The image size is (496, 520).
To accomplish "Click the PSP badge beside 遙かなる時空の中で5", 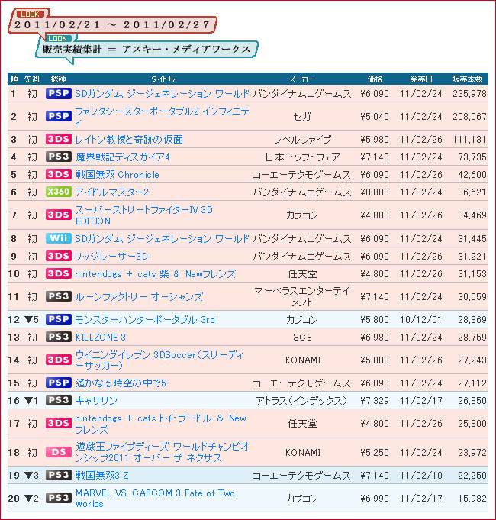I will 59,383.
